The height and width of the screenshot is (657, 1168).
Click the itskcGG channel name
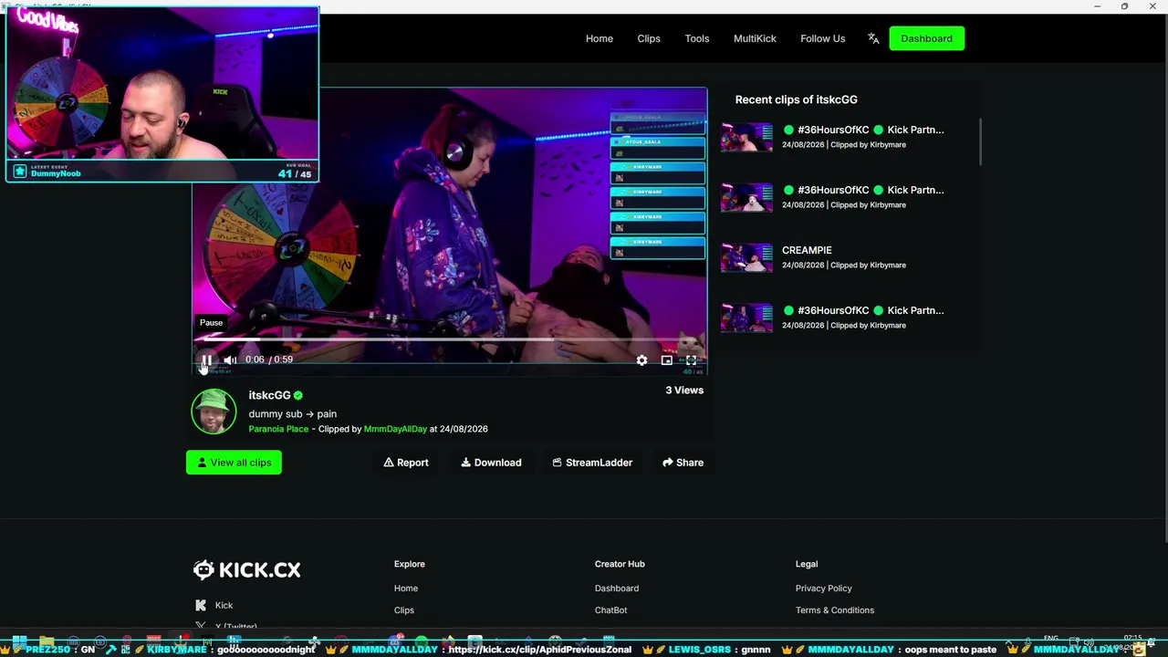pyautogui.click(x=269, y=395)
